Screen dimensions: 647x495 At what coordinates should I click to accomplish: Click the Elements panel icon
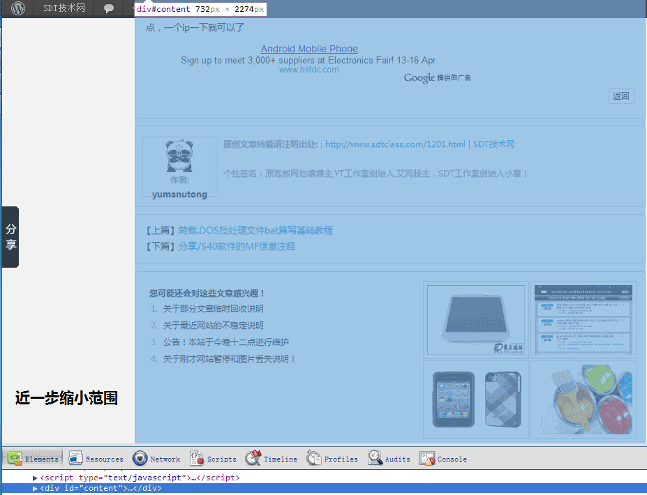(x=15, y=458)
